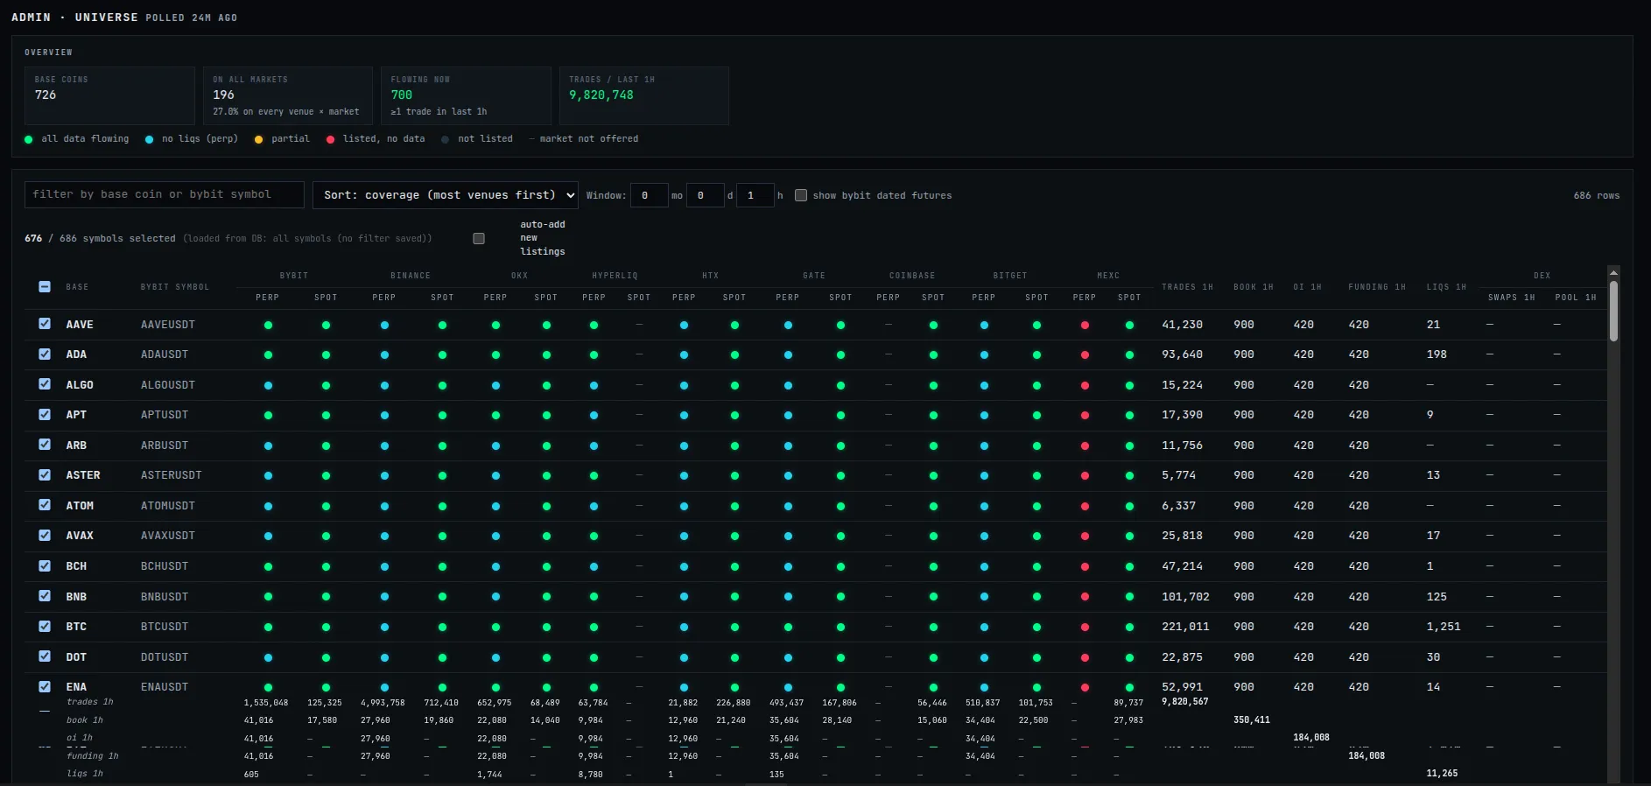Uncheck the ADA row checkbox
This screenshot has height=786, width=1651.
point(45,354)
